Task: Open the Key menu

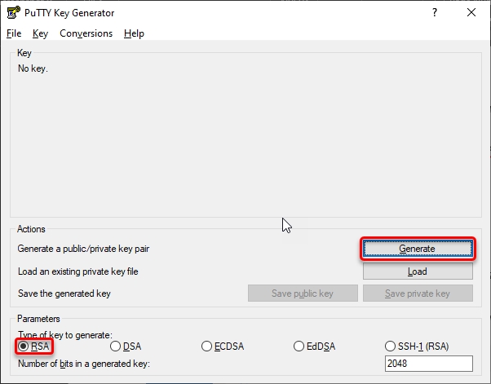Action: (x=41, y=33)
